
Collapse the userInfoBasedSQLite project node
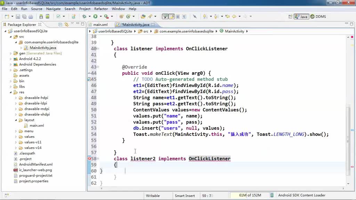coord(5,31)
